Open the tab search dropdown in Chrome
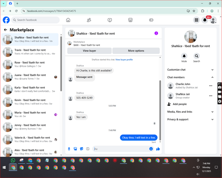The height and width of the screenshot is (178, 222). coord(4,4)
